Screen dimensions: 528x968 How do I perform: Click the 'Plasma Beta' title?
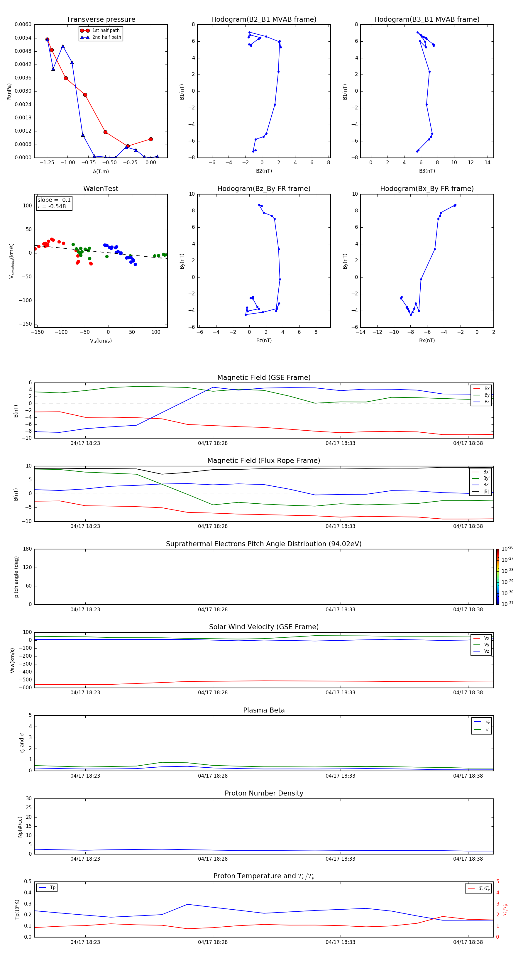coord(264,710)
